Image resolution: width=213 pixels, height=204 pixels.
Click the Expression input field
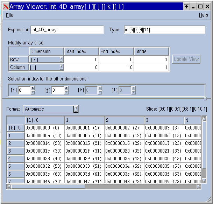point(67,30)
